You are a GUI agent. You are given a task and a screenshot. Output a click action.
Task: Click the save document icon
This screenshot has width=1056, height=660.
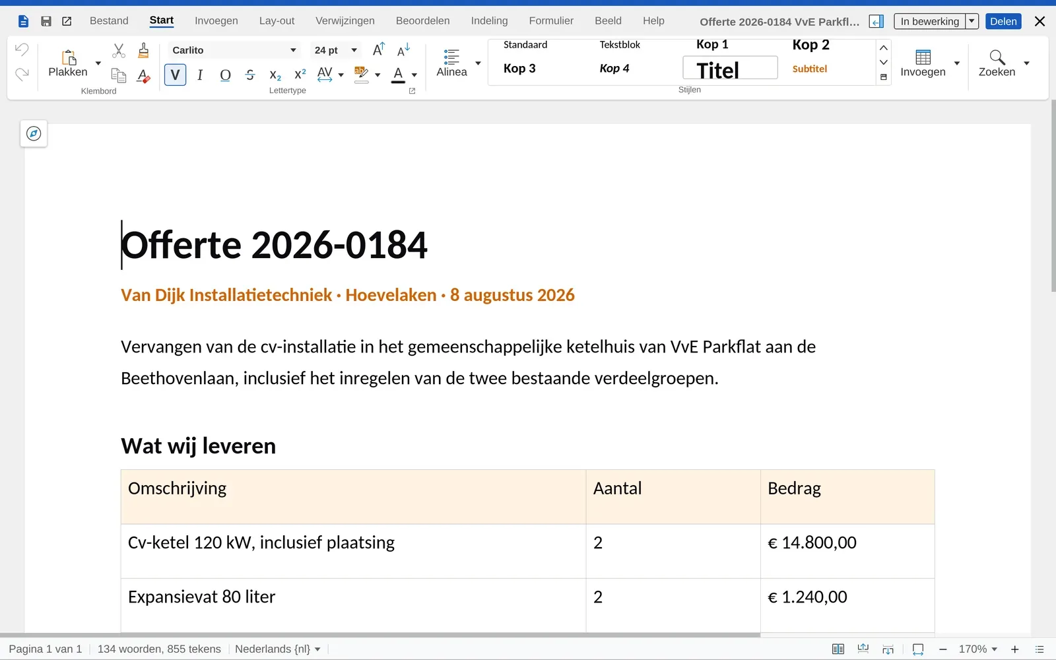pos(46,21)
